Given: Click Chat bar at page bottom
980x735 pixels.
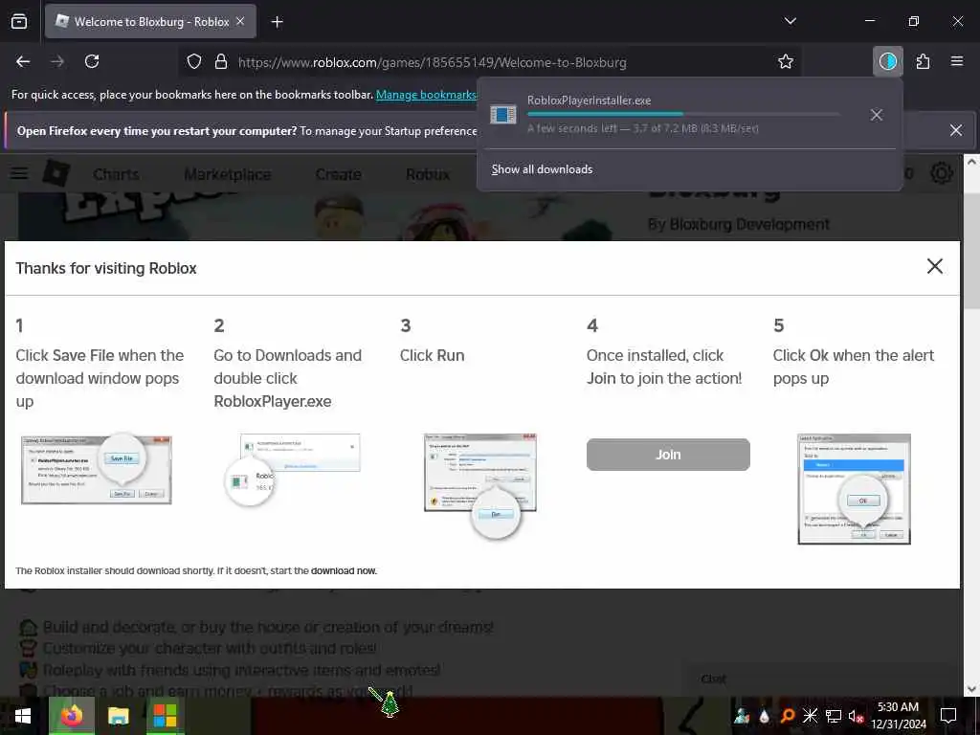Looking at the screenshot, I should [822, 679].
